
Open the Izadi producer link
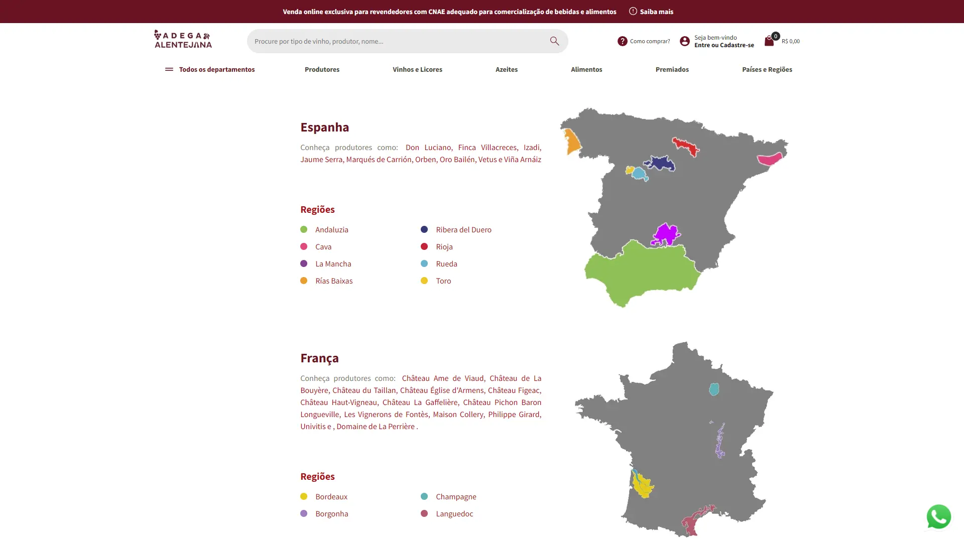pyautogui.click(x=531, y=147)
